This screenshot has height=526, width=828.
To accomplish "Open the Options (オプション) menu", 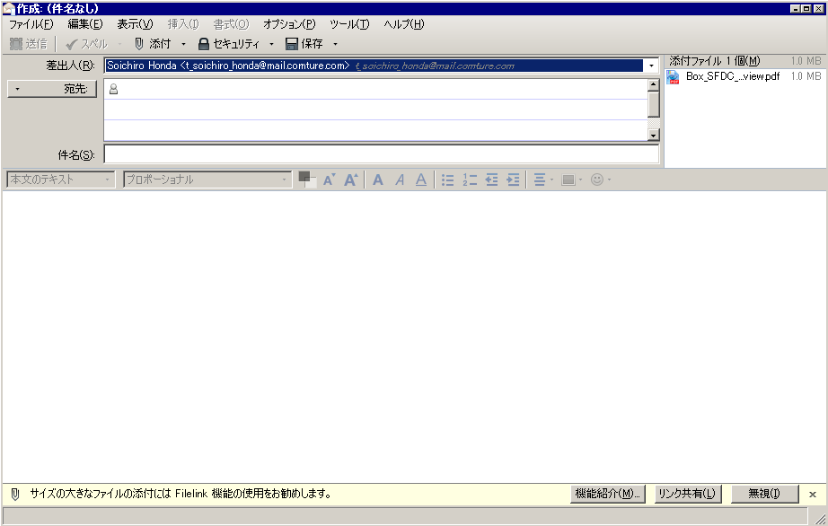I will click(289, 24).
